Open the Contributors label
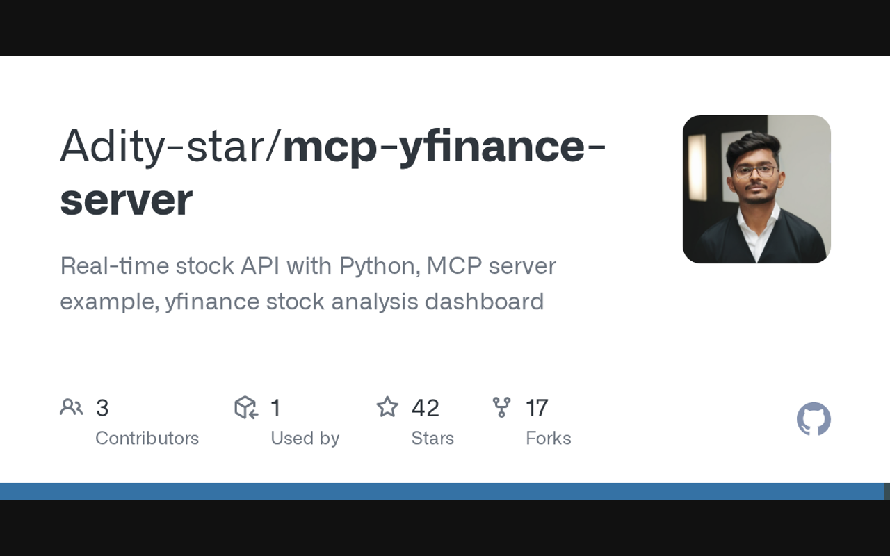Screen dimensions: 890x556 [147, 438]
